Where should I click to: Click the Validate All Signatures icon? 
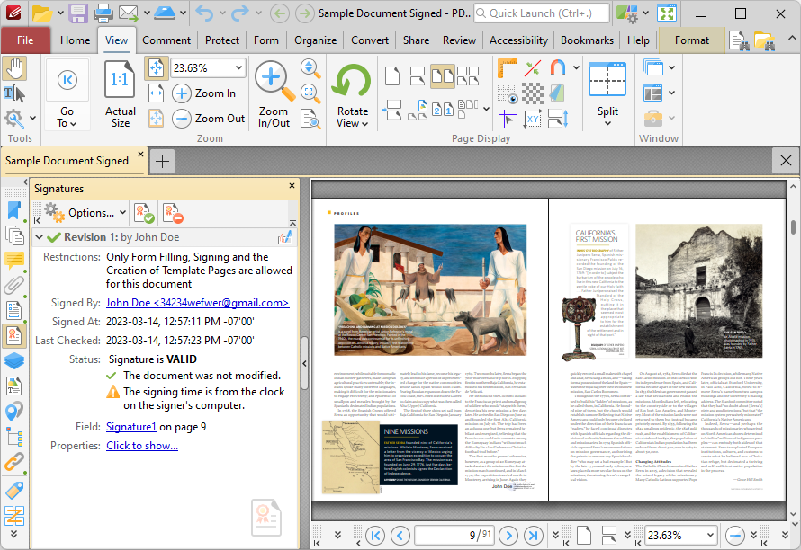pos(143,213)
